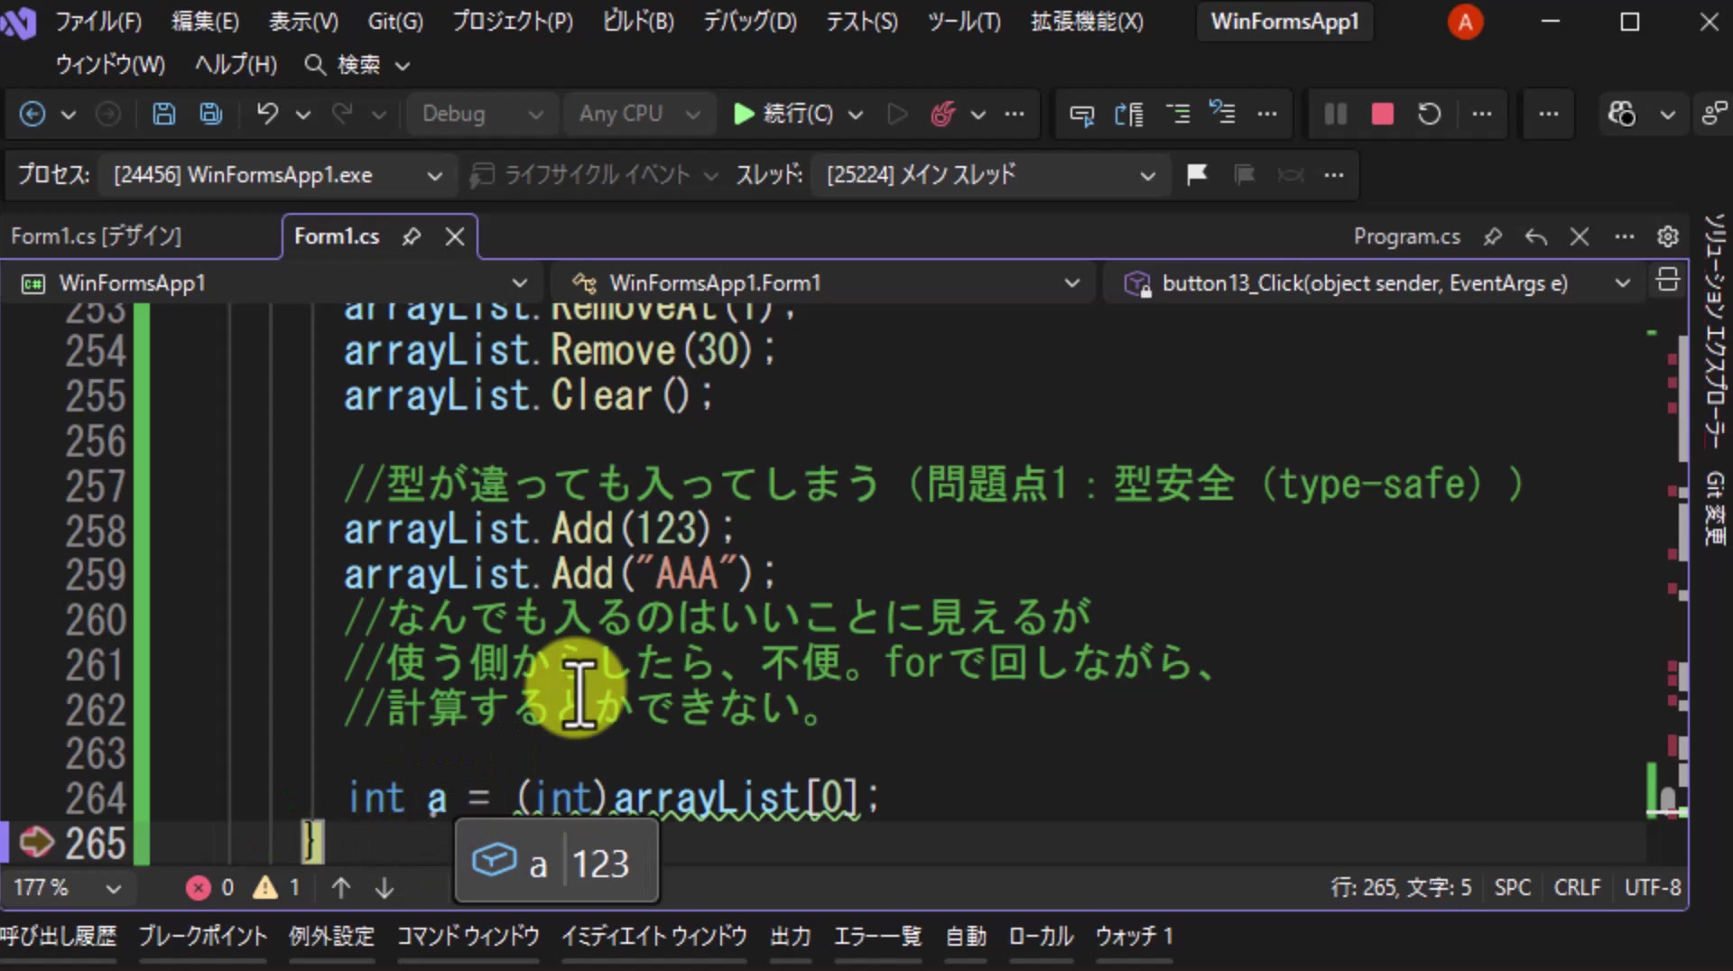Pin the Program.cs preview tab
This screenshot has width=1733, height=971.
coord(1493,236)
